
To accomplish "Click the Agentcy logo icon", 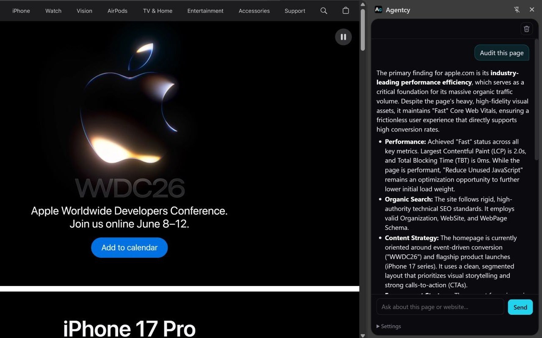I will pos(379,10).
